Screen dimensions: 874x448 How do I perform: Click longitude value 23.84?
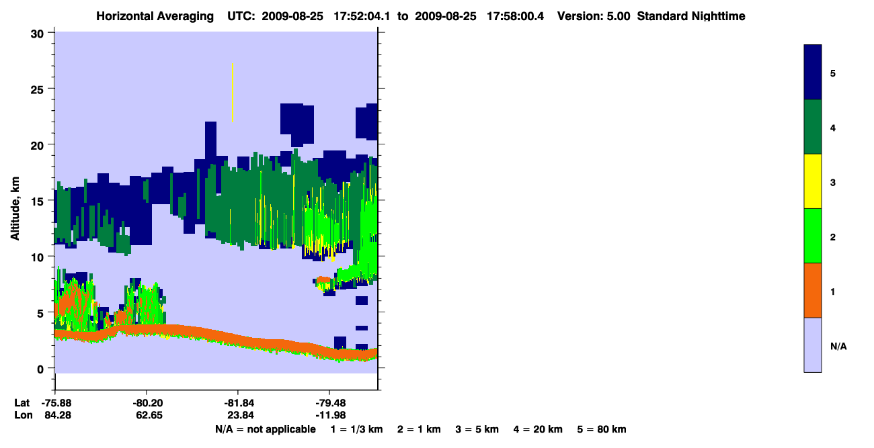pos(240,415)
